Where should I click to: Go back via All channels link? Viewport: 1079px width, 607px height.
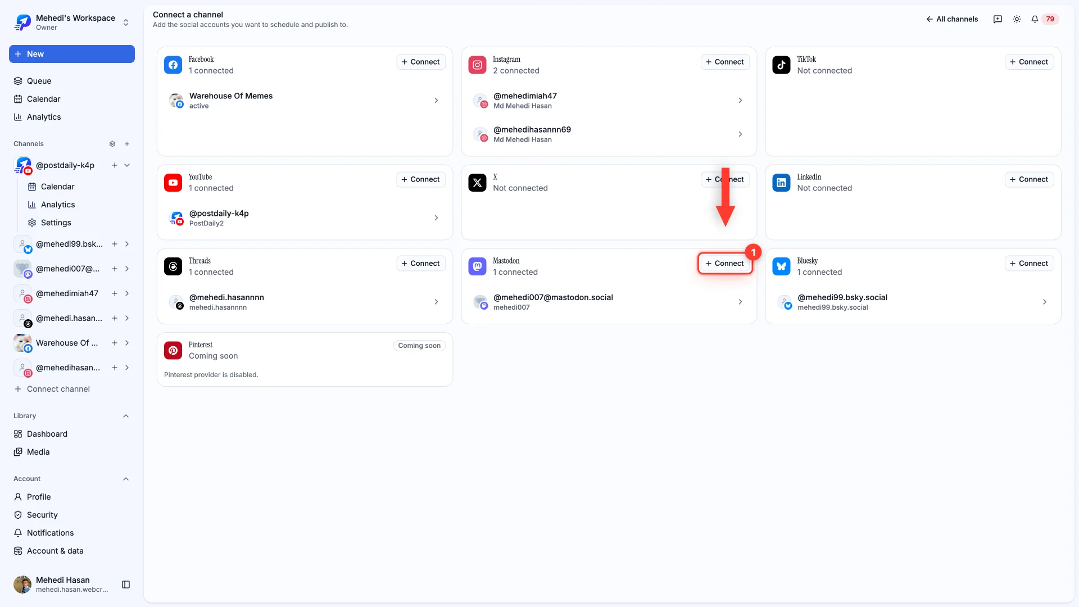(x=952, y=19)
